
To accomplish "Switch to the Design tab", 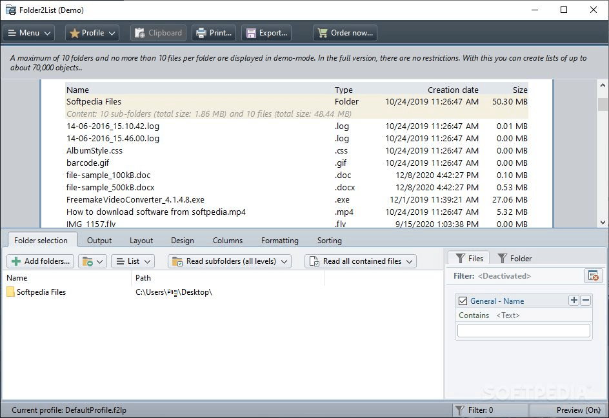I will point(182,241).
